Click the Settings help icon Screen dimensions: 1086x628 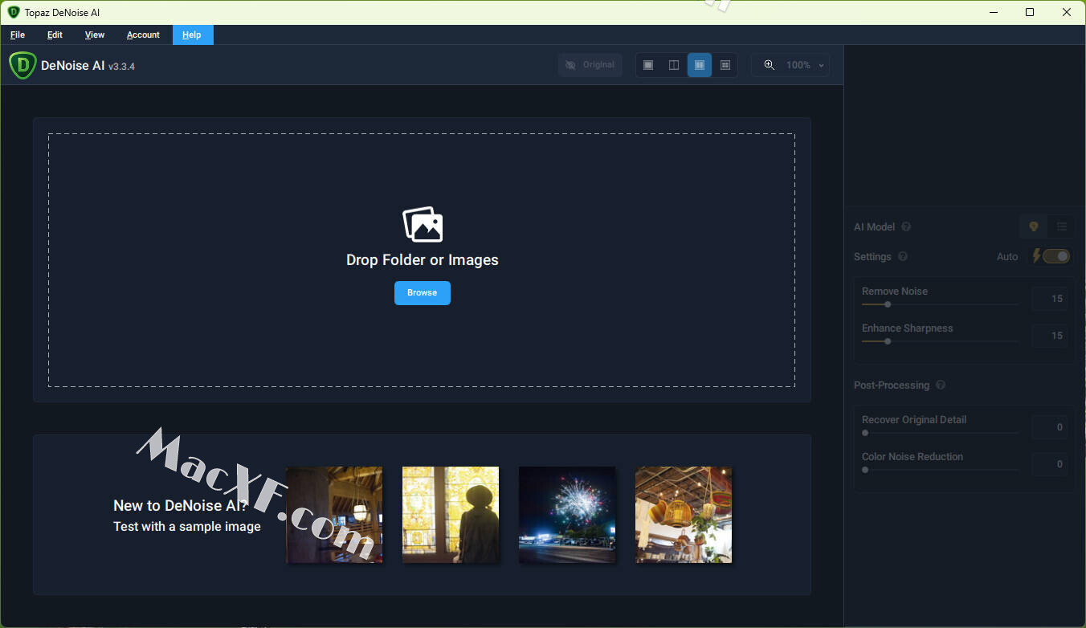902,257
